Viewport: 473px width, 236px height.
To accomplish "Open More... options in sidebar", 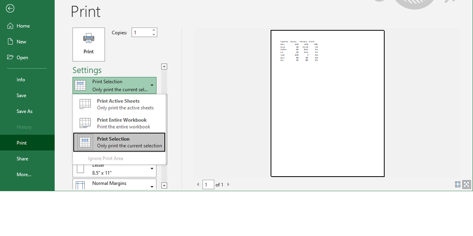I will coord(27,174).
